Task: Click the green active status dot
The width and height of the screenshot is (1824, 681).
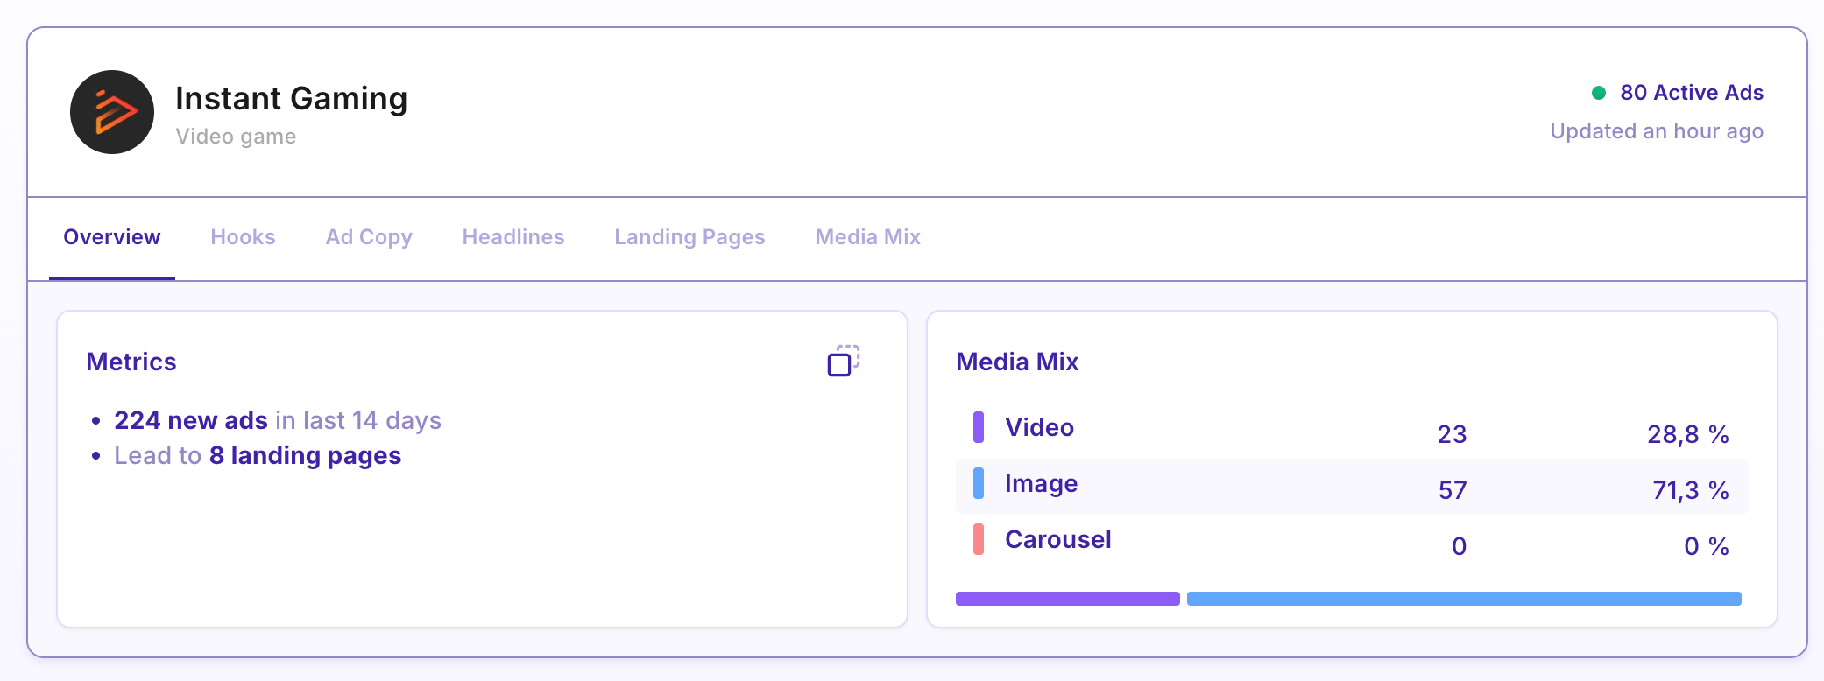Action: point(1598,93)
